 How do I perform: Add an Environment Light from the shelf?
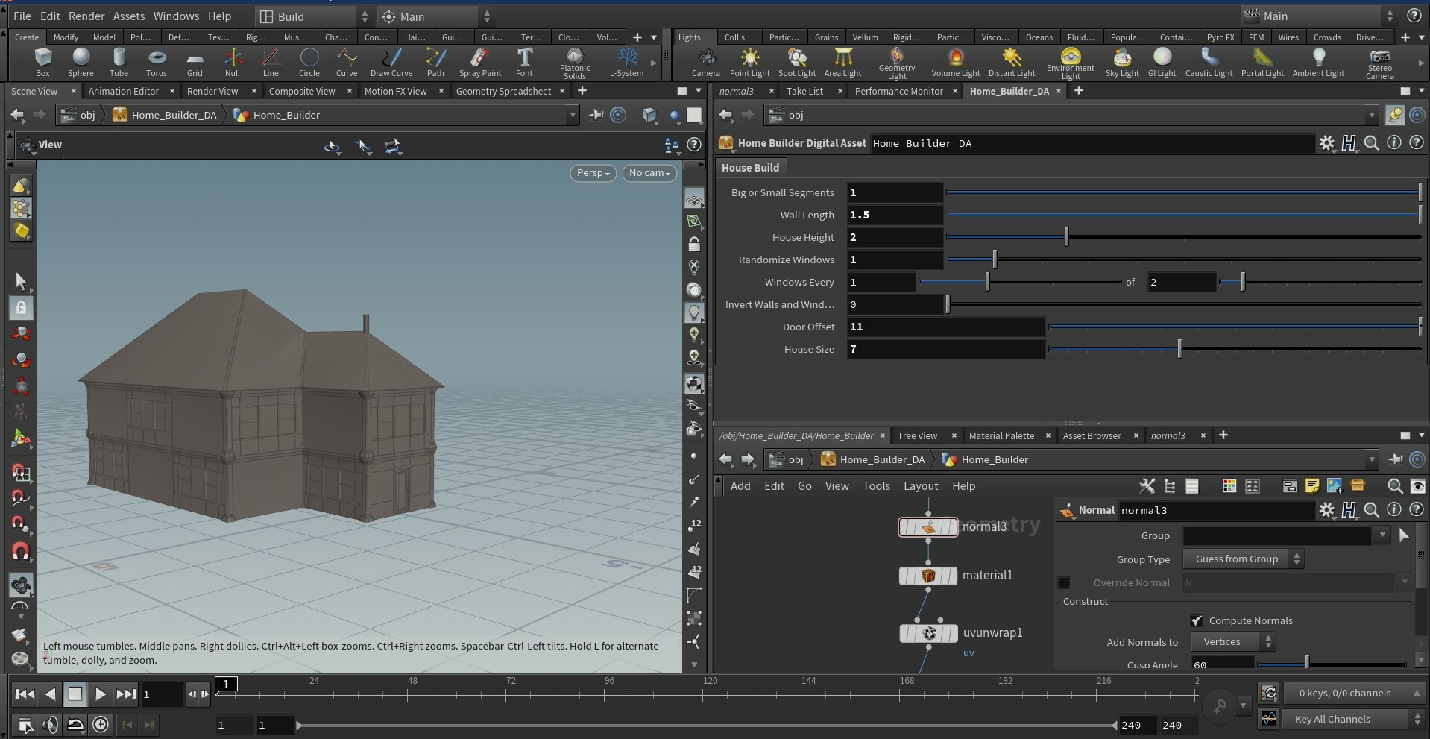1070,63
